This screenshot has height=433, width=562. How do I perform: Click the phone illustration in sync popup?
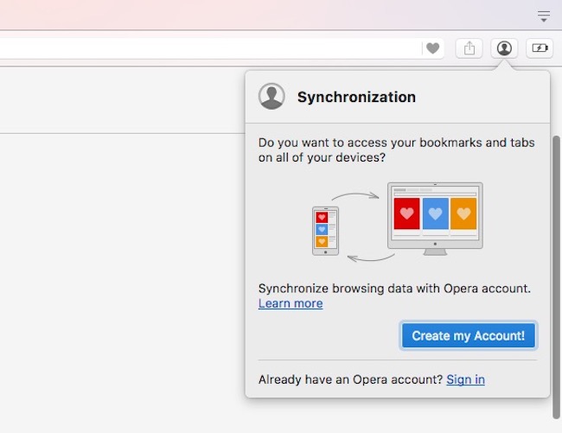coord(325,230)
